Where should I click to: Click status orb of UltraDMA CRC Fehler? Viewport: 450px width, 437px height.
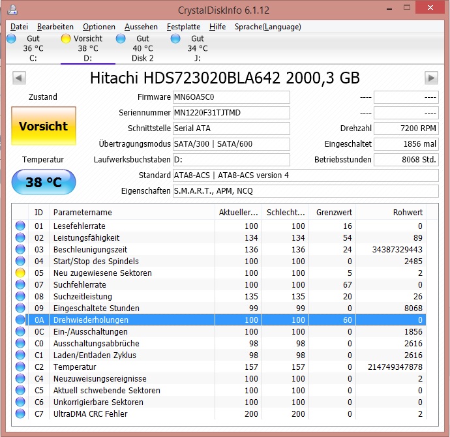coord(20,414)
